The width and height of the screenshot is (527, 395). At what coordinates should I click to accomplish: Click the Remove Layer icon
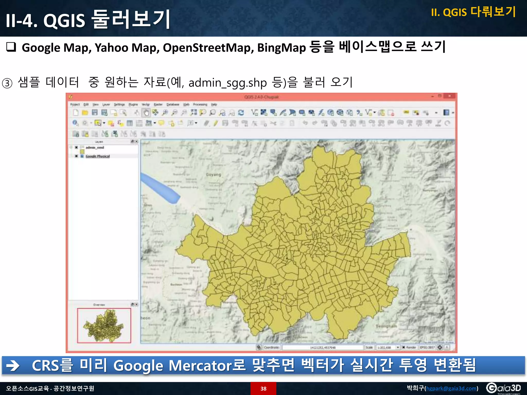pyautogui.click(x=391, y=113)
